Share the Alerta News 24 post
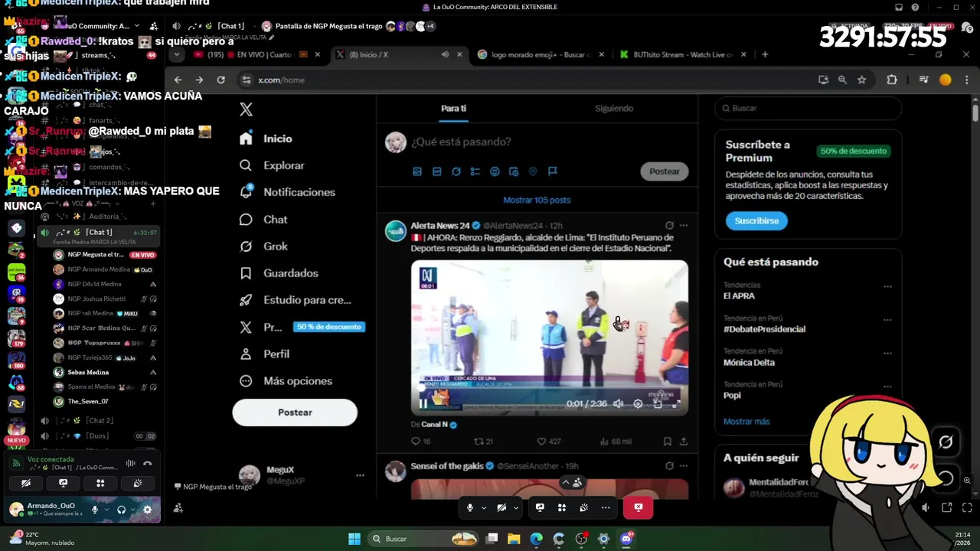The image size is (980, 551). coord(683,442)
